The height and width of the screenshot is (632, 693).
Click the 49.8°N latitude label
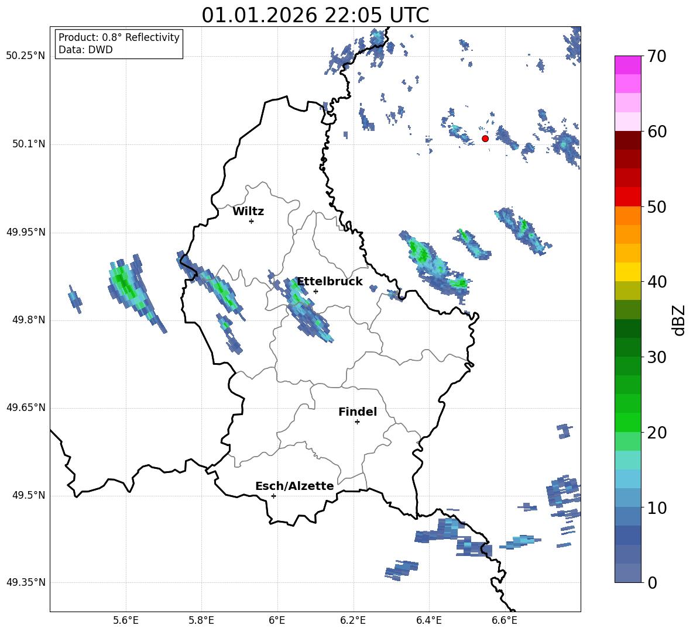(29, 320)
